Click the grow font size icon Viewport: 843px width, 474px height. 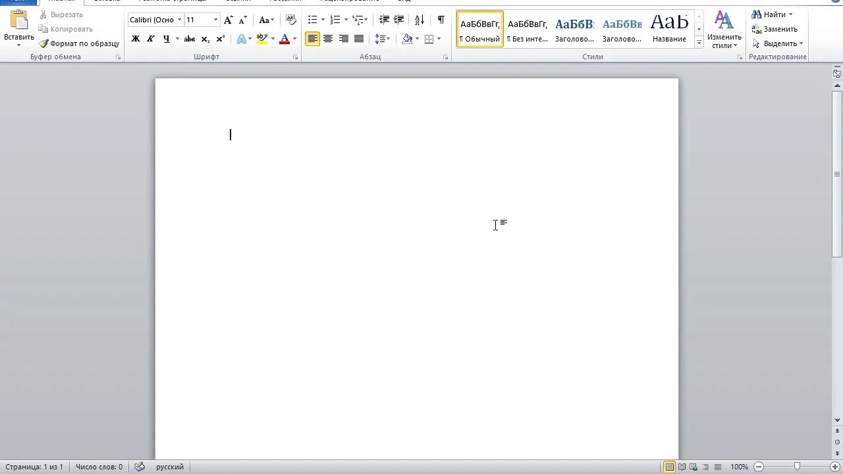point(229,20)
